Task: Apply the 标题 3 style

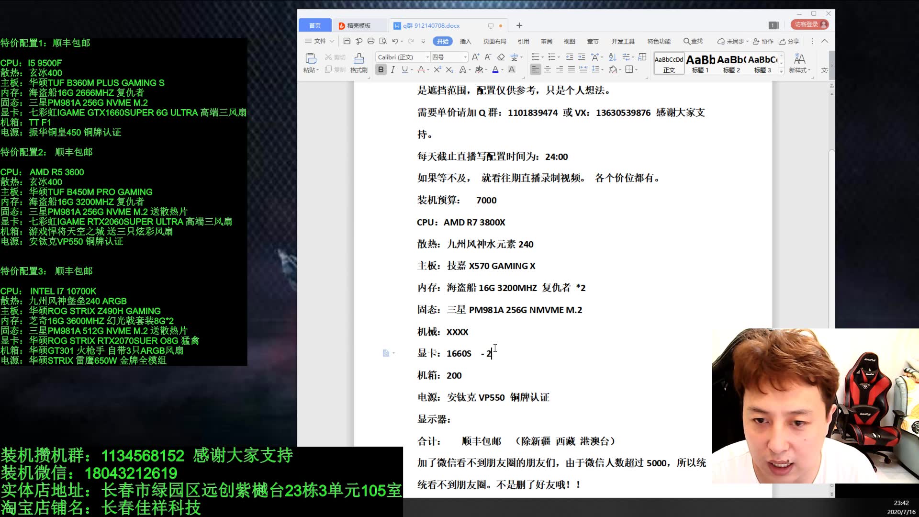Action: click(x=762, y=64)
